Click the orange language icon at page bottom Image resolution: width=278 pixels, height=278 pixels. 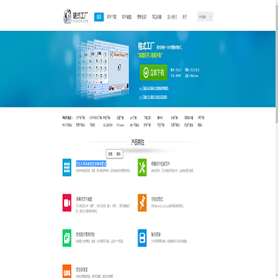click(x=66, y=271)
